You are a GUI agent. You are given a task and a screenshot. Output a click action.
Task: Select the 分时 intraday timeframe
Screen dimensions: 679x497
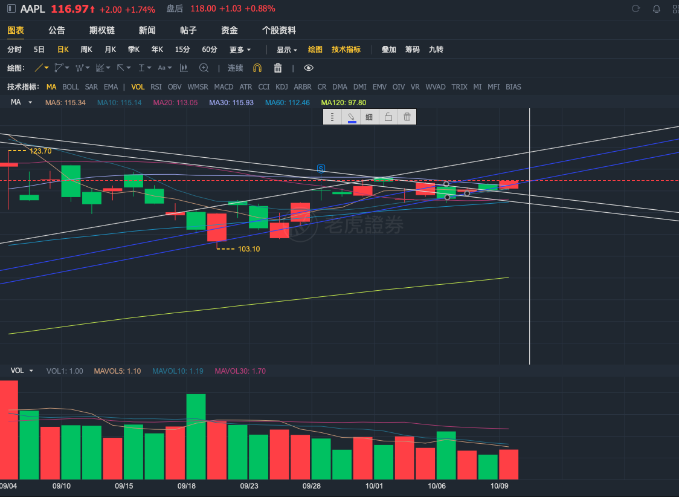coord(14,50)
